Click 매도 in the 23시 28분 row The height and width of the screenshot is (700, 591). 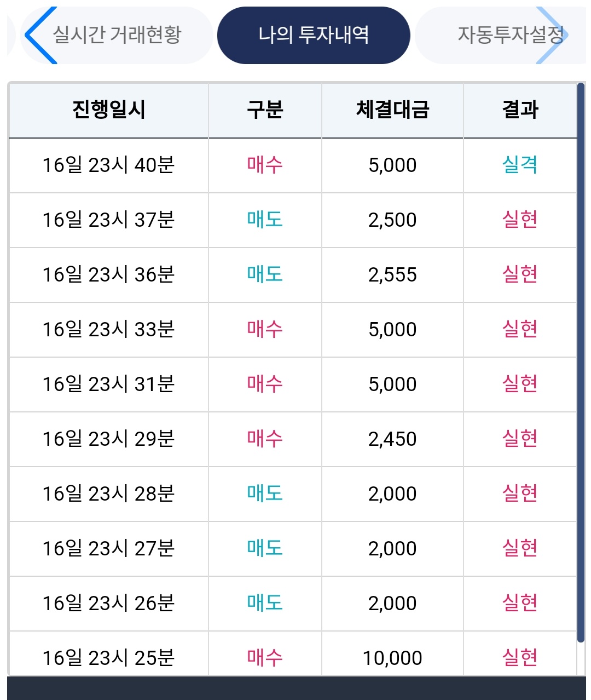click(x=265, y=494)
